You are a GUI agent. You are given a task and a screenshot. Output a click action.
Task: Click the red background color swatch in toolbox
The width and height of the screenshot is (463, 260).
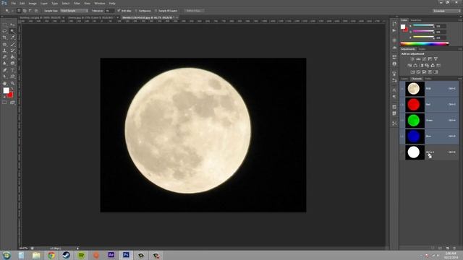coord(10,95)
